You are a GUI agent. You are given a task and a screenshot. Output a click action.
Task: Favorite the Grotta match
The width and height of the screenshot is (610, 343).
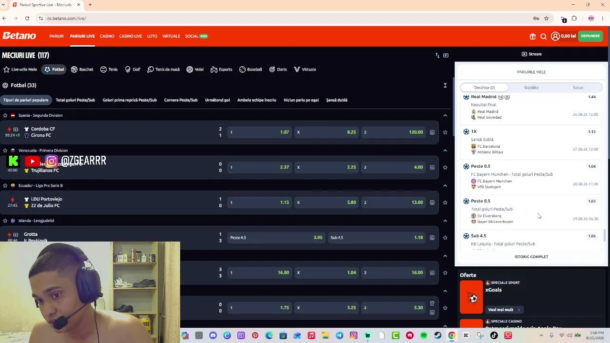(445, 238)
